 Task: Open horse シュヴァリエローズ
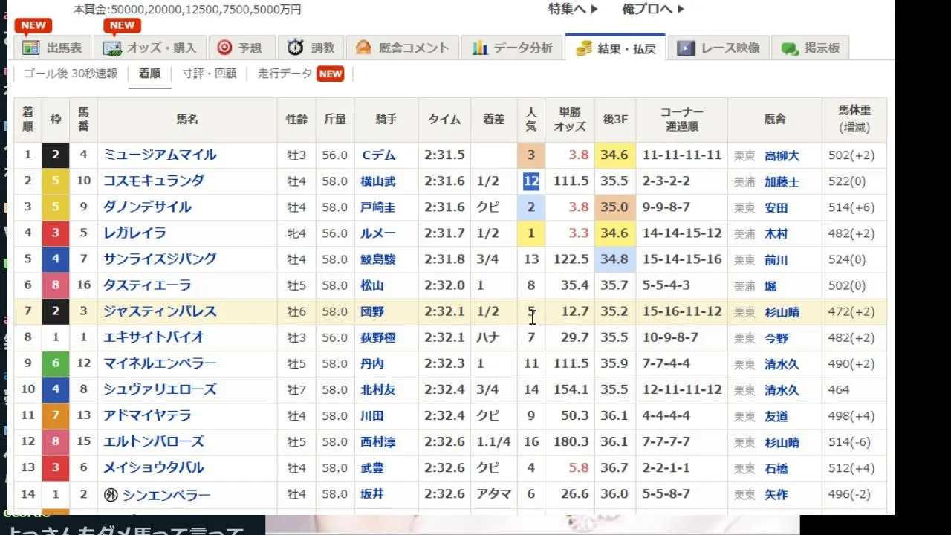click(160, 389)
